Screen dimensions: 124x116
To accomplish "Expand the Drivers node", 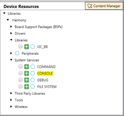I will pos(11,33).
